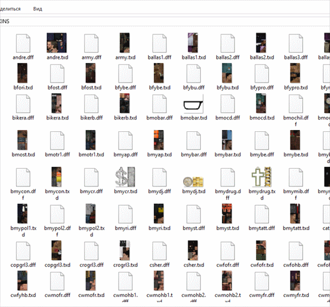
Task: Select bfybe.txd thumbnail
Action: (x=159, y=73)
